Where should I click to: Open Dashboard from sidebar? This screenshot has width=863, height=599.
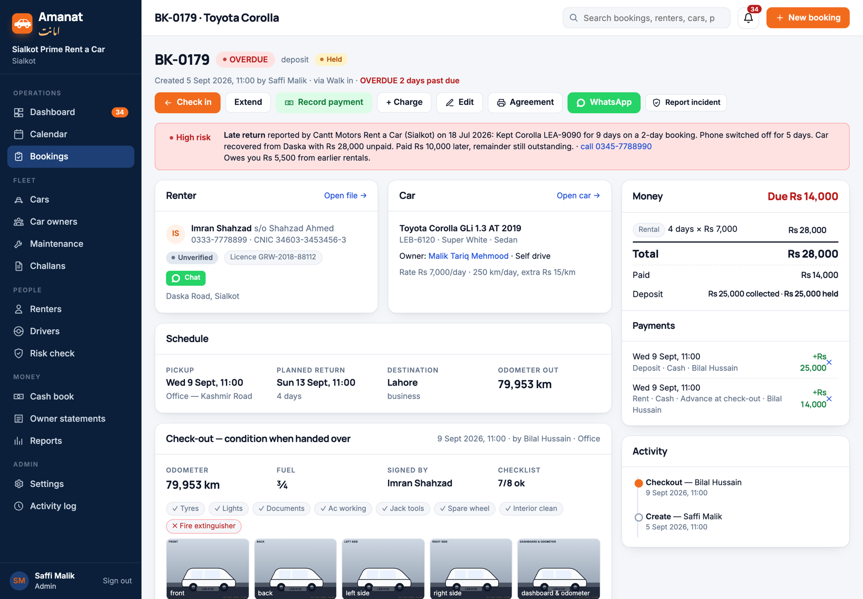point(70,112)
